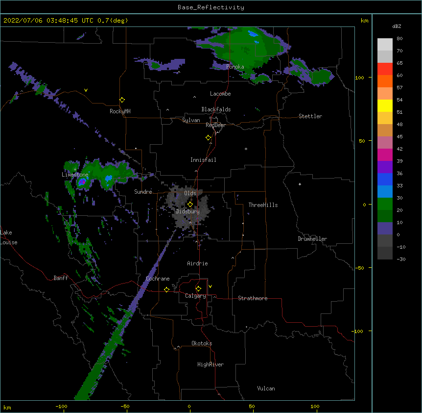Click the Didsbury city label

pos(188,211)
